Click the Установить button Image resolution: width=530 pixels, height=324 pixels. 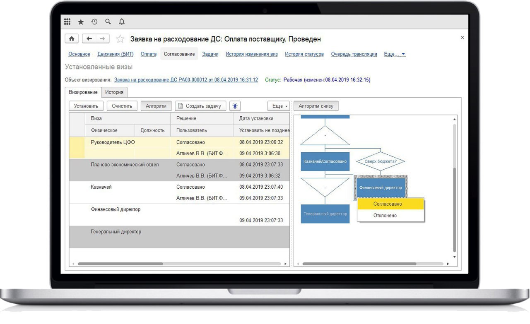pyautogui.click(x=86, y=106)
